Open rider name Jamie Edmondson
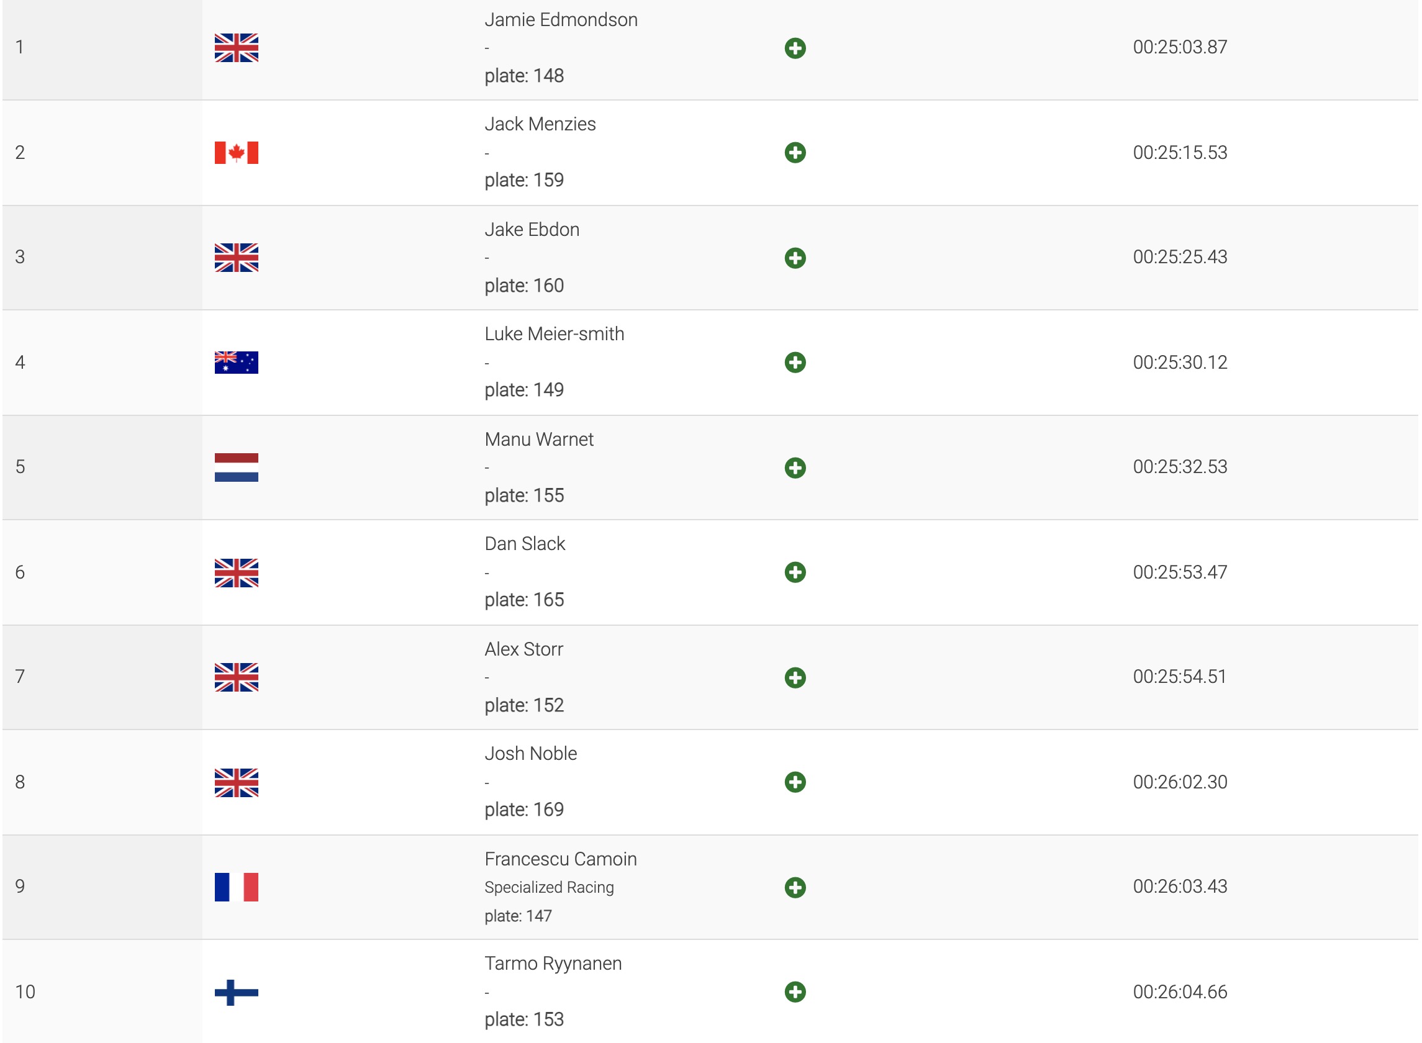Viewport: 1422px width, 1043px height. [561, 20]
